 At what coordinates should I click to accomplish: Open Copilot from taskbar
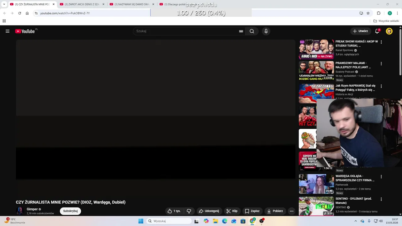coord(206,221)
